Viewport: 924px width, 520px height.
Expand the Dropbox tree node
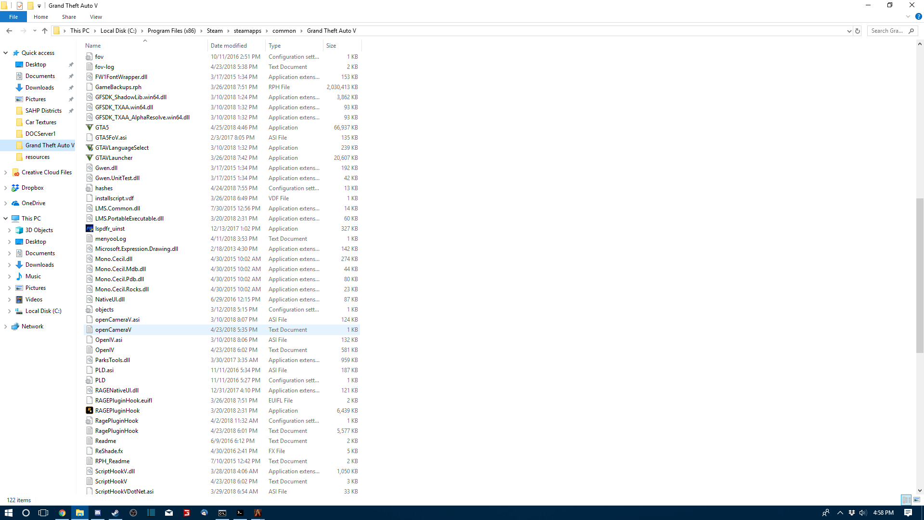6,188
